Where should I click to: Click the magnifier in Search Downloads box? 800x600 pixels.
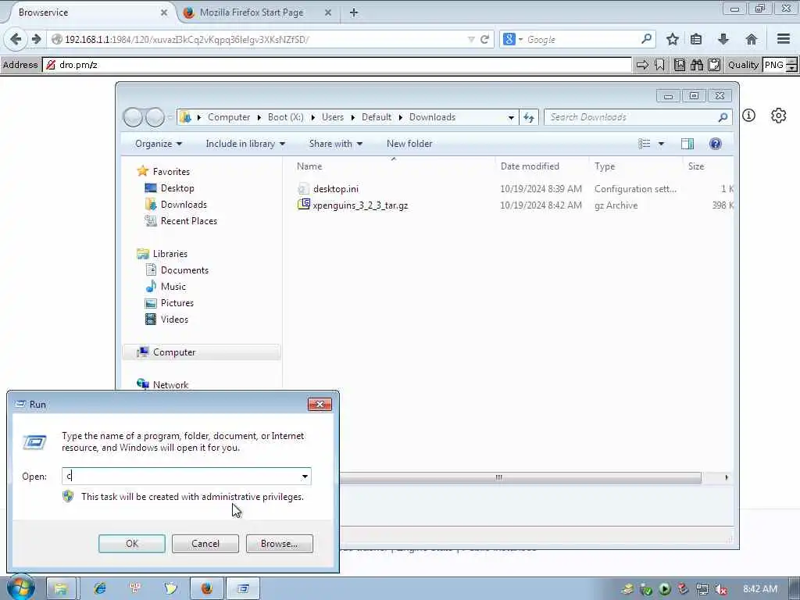coord(723,117)
